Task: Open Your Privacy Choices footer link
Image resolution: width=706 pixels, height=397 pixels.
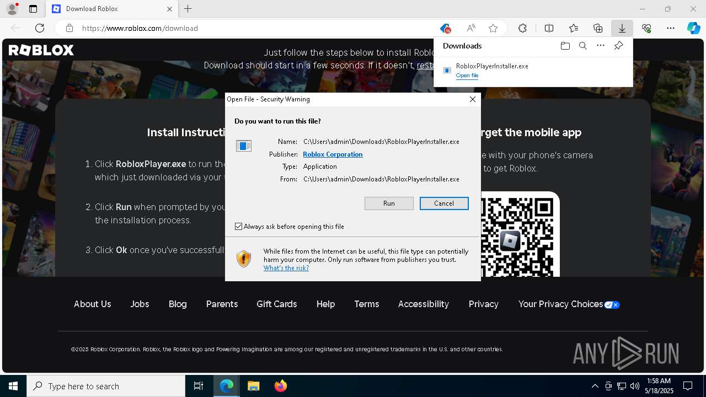Action: (x=569, y=304)
